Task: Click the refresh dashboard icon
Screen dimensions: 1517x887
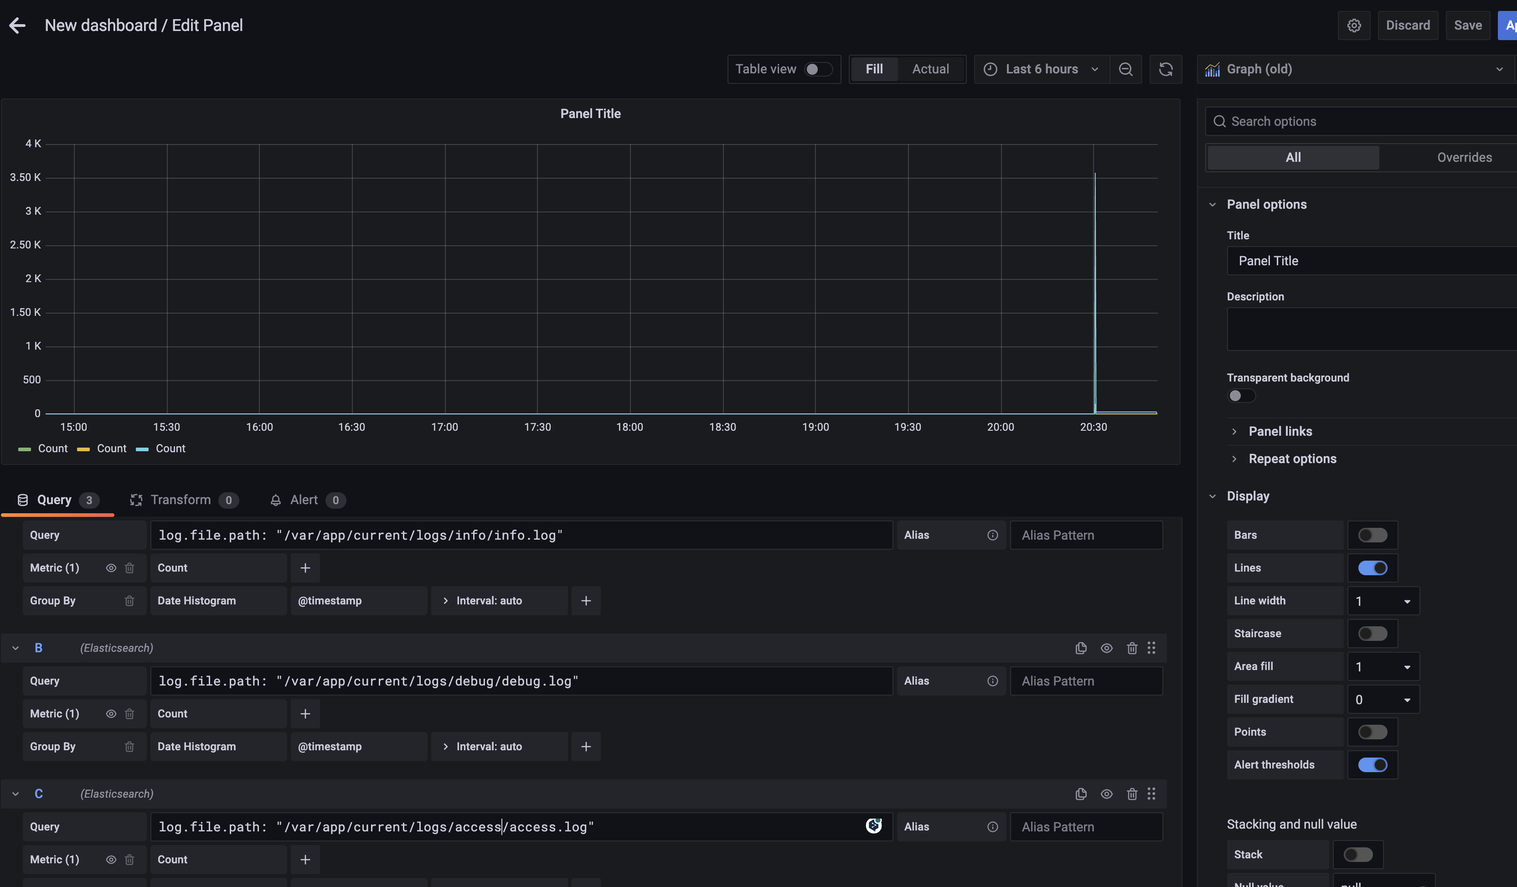Action: 1166,69
